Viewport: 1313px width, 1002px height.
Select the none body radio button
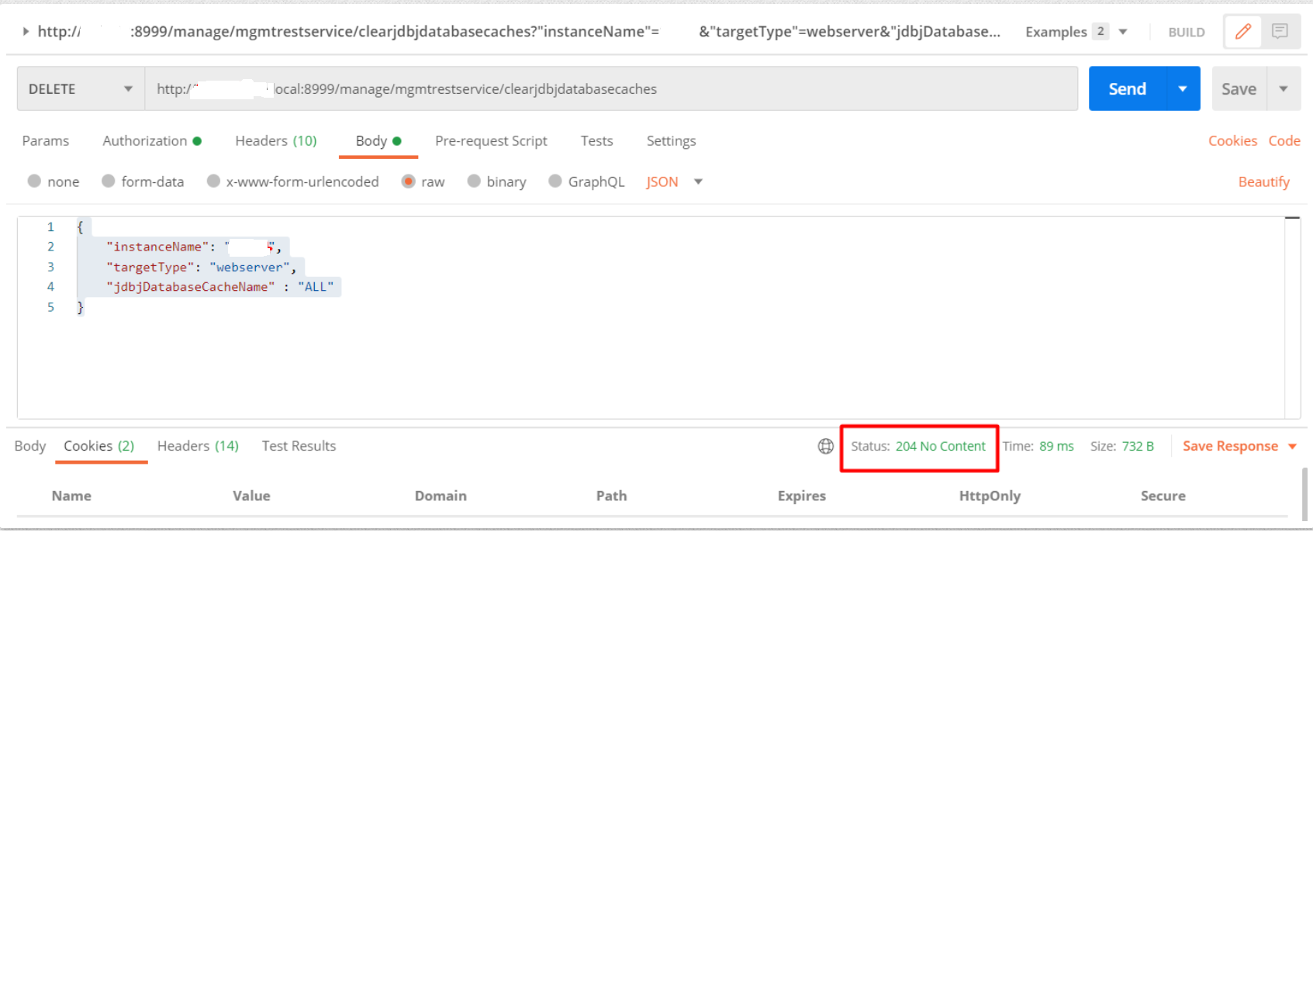tap(34, 181)
